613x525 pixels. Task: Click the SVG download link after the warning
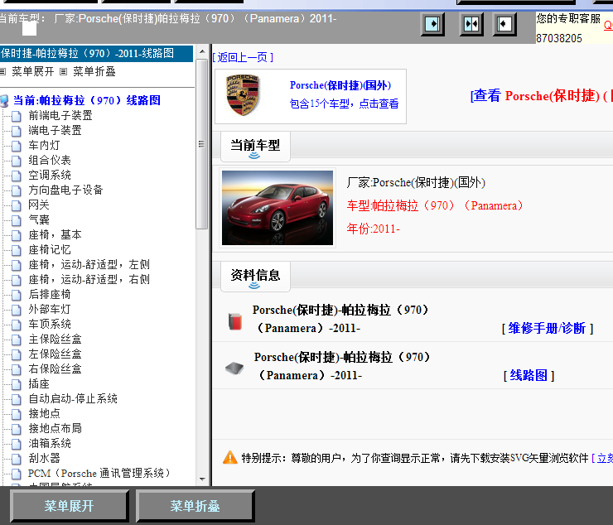click(602, 458)
